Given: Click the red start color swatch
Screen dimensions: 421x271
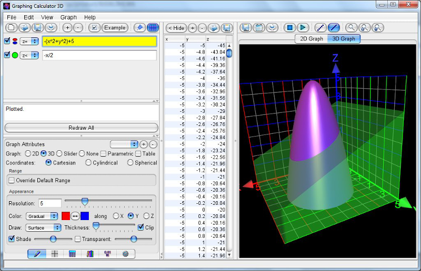Looking at the screenshot, I should point(66,216).
